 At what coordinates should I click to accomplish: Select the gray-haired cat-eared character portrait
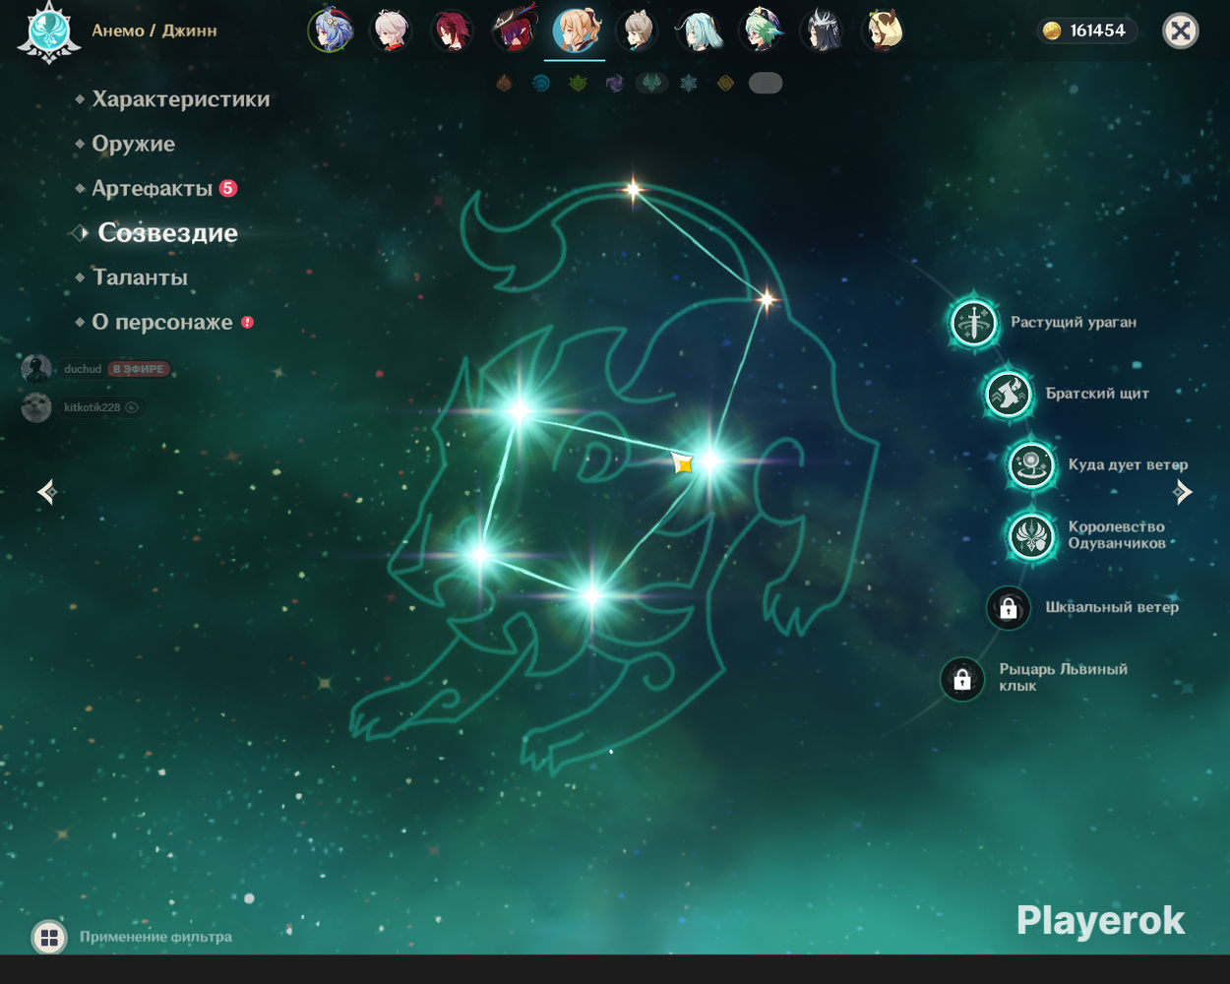[638, 31]
